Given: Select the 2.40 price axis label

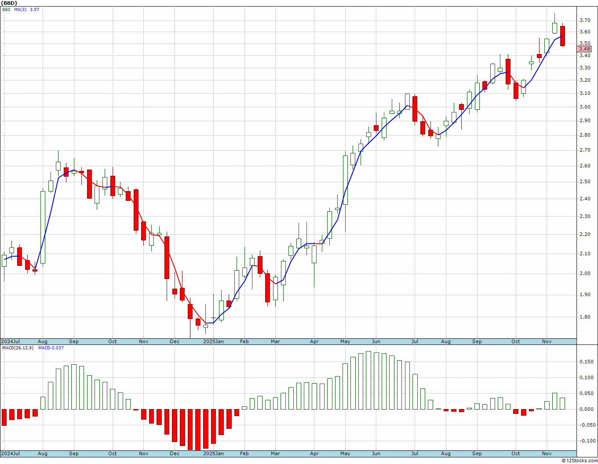Looking at the screenshot, I should tap(585, 199).
